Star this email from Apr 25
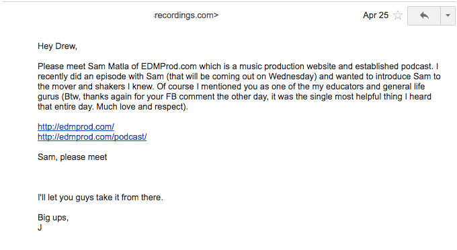 click(x=398, y=15)
